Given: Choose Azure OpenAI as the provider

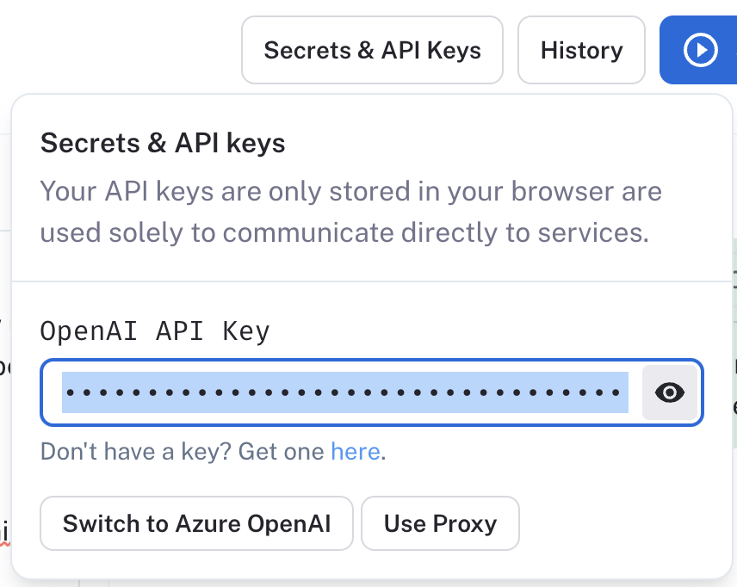Looking at the screenshot, I should point(196,523).
